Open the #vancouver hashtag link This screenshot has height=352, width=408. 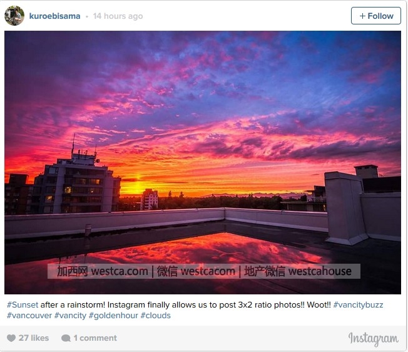coord(29,315)
